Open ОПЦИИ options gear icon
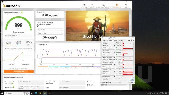Viewport: 169px width, 95px height. pos(126,5)
